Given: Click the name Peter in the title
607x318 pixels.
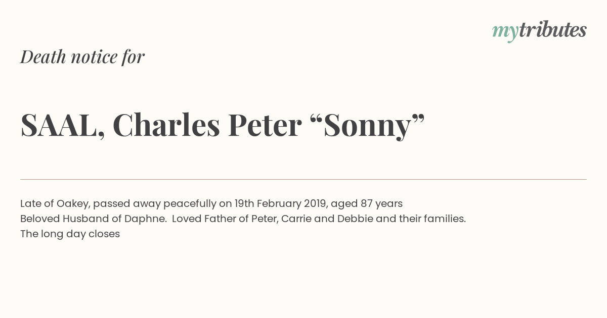Looking at the screenshot, I should (x=265, y=125).
